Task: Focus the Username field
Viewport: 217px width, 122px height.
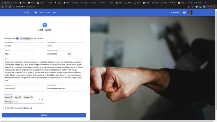Action: click(x=24, y=88)
